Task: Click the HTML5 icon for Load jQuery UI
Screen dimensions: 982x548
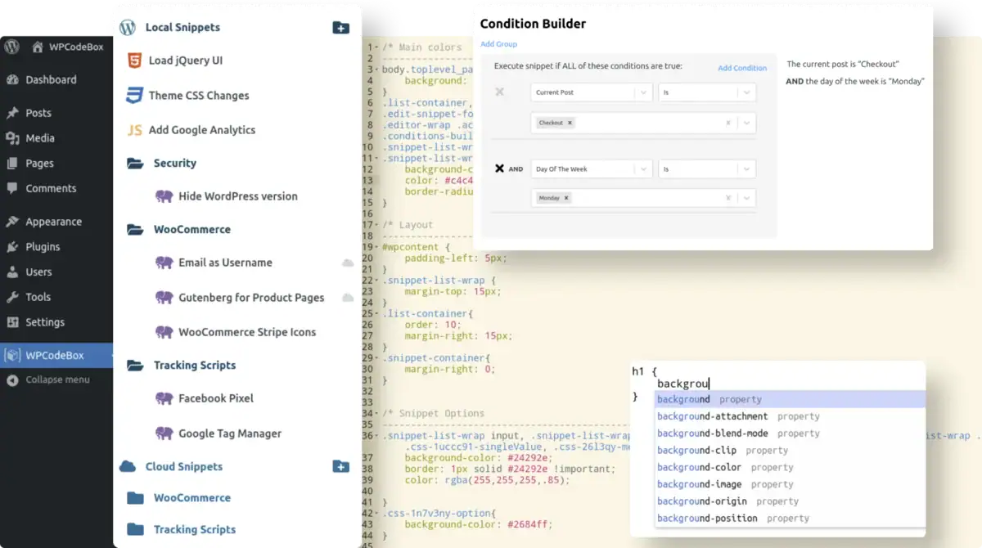Action: click(x=134, y=61)
